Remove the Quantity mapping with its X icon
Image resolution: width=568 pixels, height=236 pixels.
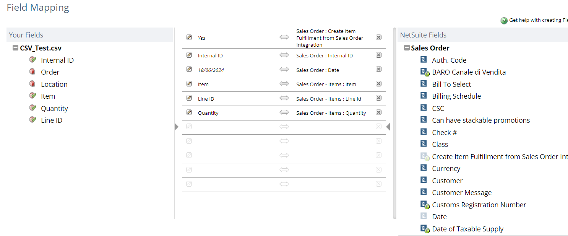click(x=378, y=112)
